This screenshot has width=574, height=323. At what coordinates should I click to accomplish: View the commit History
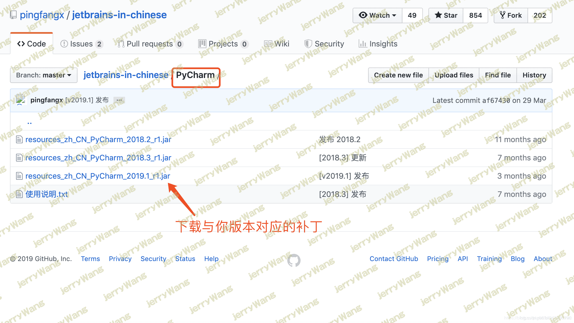[534, 75]
